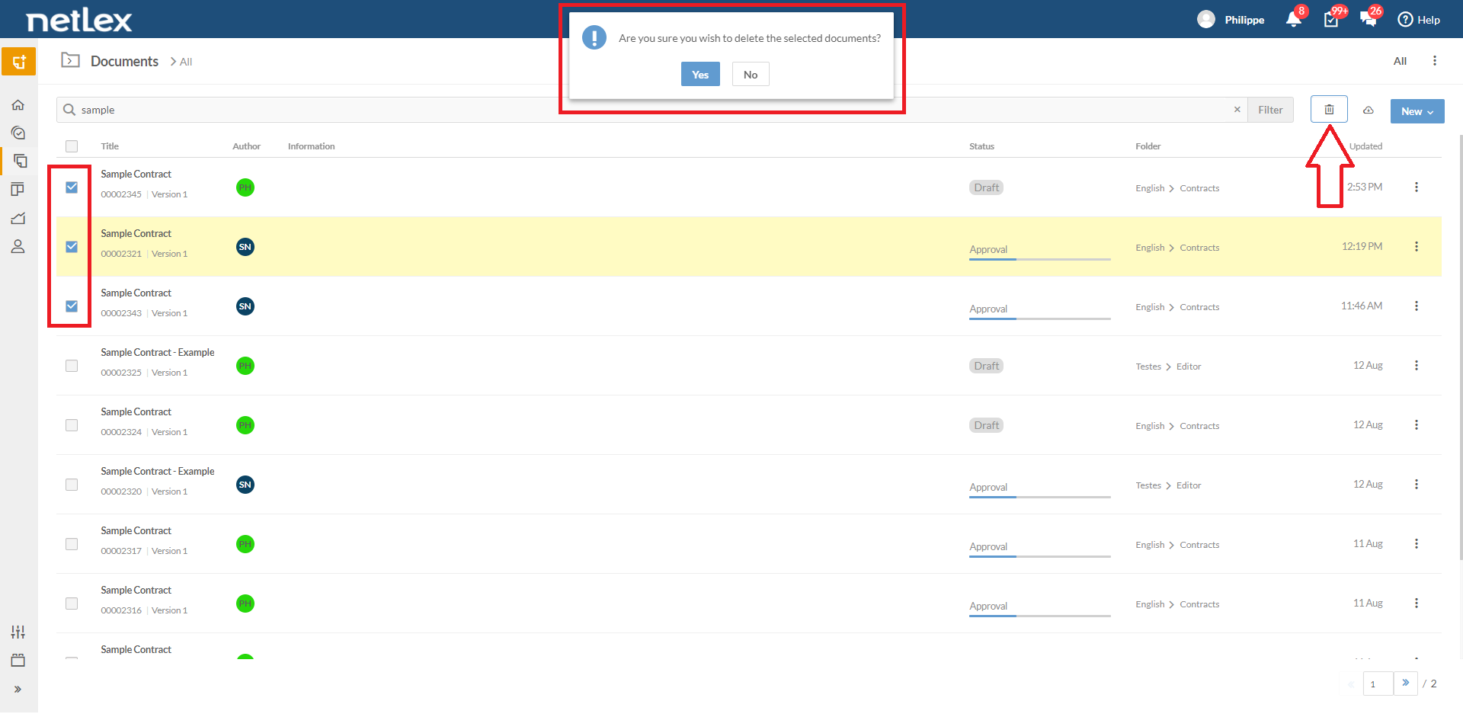Open row menu for document 00002321
The image size is (1463, 714).
pyautogui.click(x=1417, y=247)
